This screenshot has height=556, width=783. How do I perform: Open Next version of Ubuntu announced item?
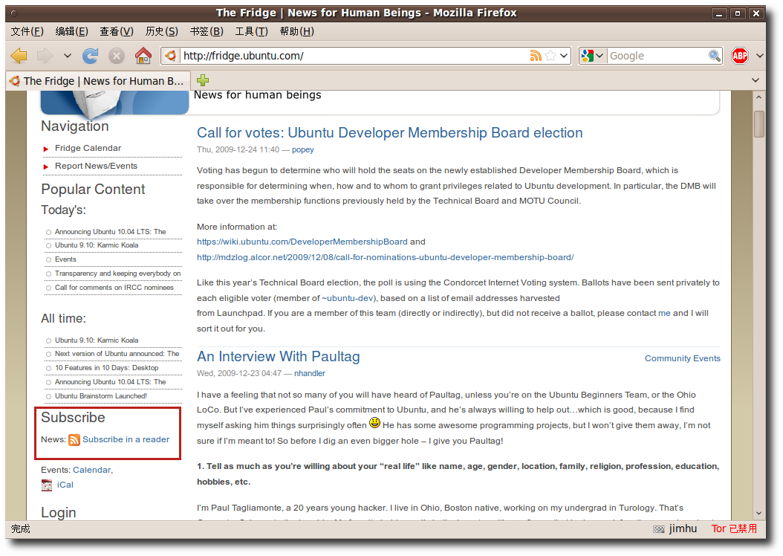[x=117, y=354]
